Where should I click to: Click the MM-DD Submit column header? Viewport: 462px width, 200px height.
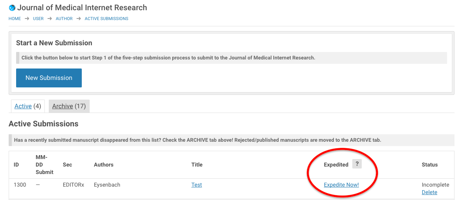click(44, 165)
